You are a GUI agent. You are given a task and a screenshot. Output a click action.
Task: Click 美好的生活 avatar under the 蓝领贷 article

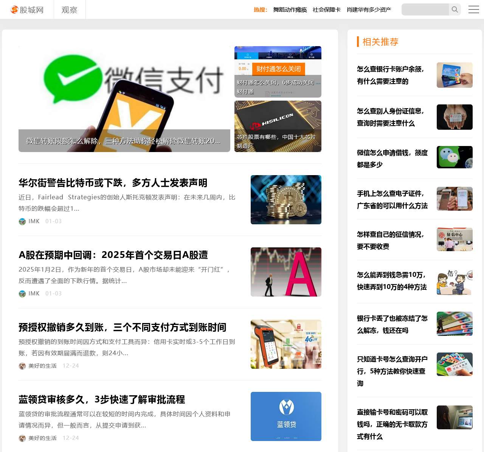[x=22, y=438]
